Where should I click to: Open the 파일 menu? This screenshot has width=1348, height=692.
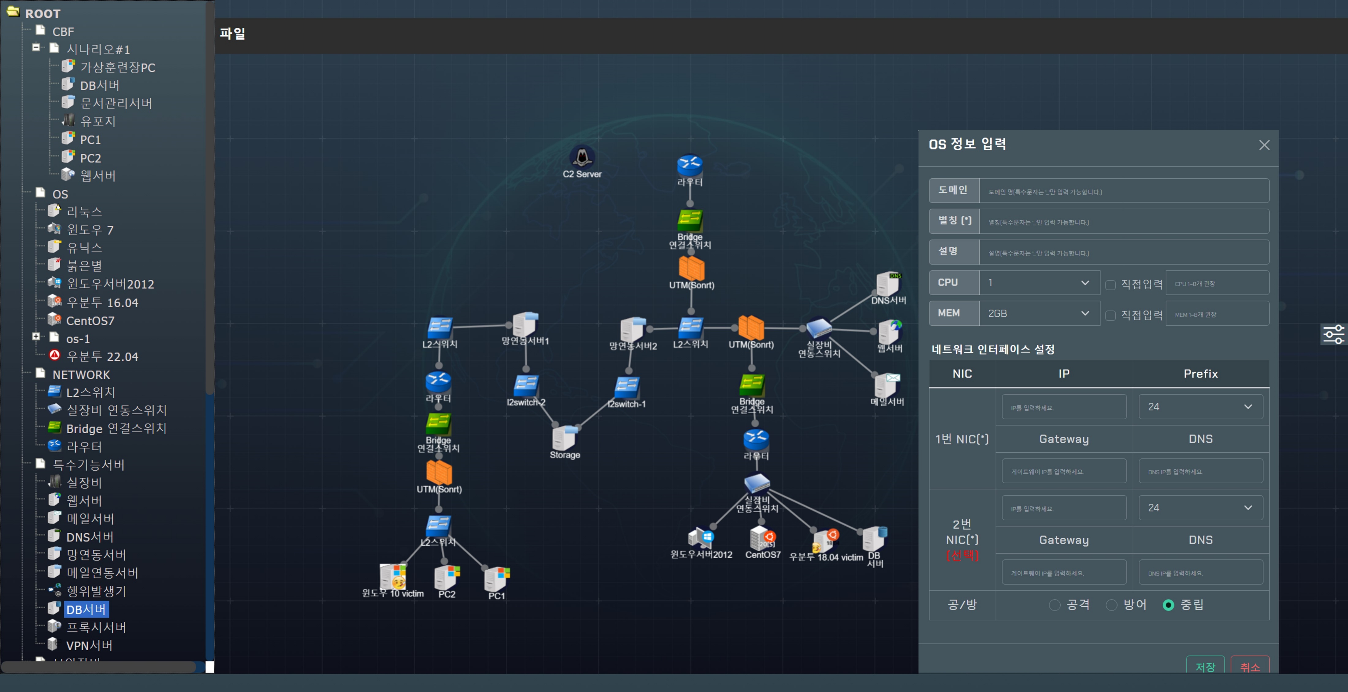click(x=232, y=34)
